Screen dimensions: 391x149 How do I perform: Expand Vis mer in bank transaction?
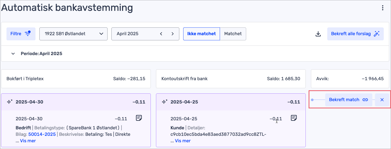click(x=183, y=141)
